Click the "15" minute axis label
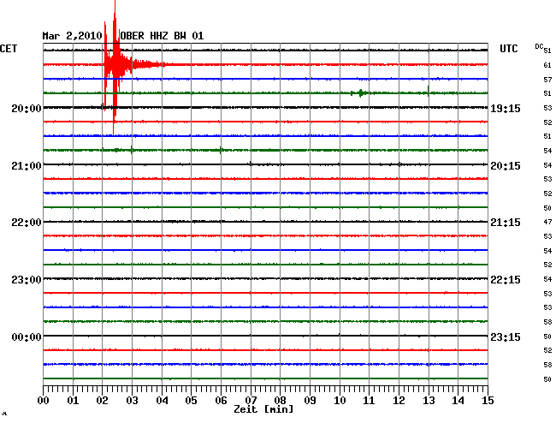This screenshot has width=556, height=423. click(x=488, y=401)
